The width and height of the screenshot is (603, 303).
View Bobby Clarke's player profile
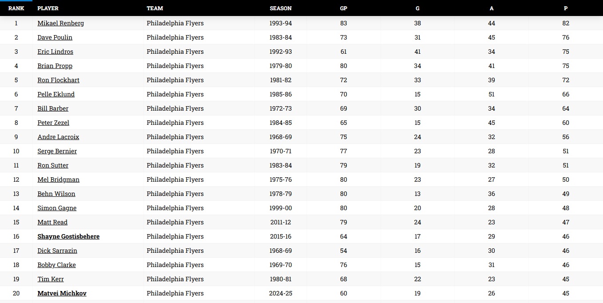pyautogui.click(x=56, y=265)
